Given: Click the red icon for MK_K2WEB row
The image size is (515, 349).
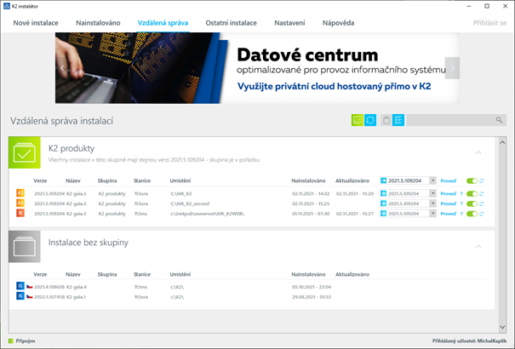Looking at the screenshot, I should pos(20,213).
